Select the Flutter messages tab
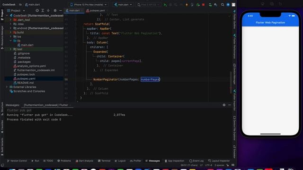The image size is (303, 170). coord(46,105)
